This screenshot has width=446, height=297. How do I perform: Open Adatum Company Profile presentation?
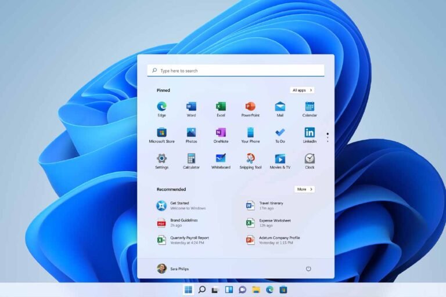pyautogui.click(x=273, y=240)
